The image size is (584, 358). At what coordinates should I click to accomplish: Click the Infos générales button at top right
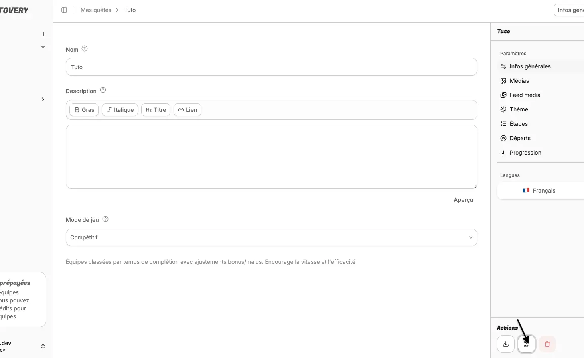click(x=570, y=10)
